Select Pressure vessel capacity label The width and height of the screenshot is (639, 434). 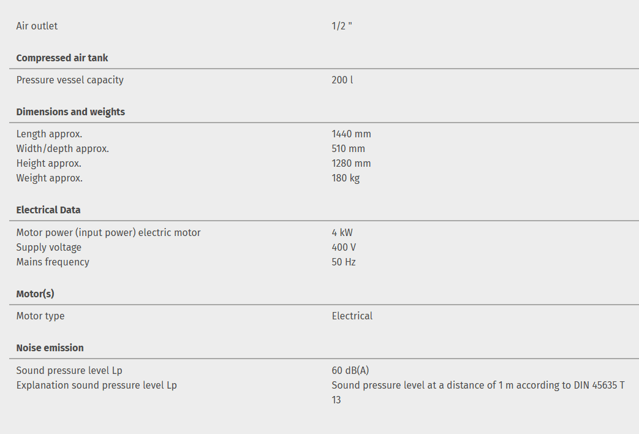tap(70, 80)
